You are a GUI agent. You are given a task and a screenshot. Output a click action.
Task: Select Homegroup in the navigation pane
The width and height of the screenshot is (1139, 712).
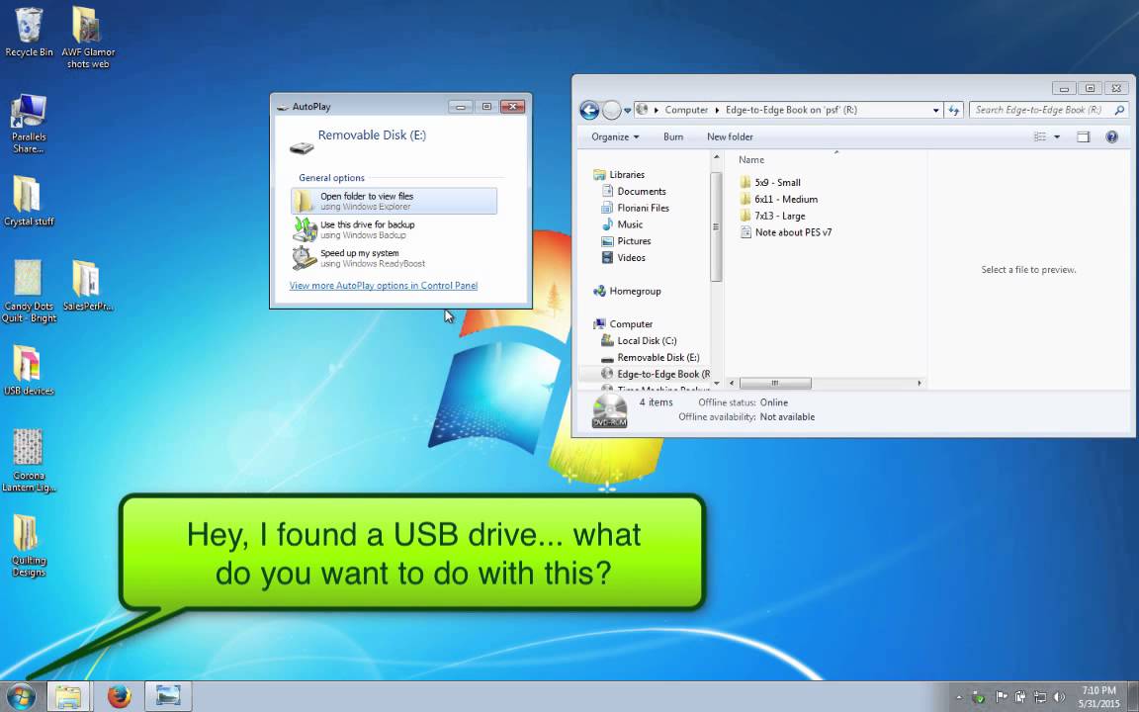coord(628,292)
